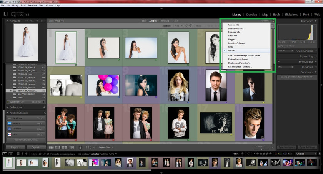Go back with filmstrip left arrow
Viewport: 323px width, 174px height.
[22, 154]
